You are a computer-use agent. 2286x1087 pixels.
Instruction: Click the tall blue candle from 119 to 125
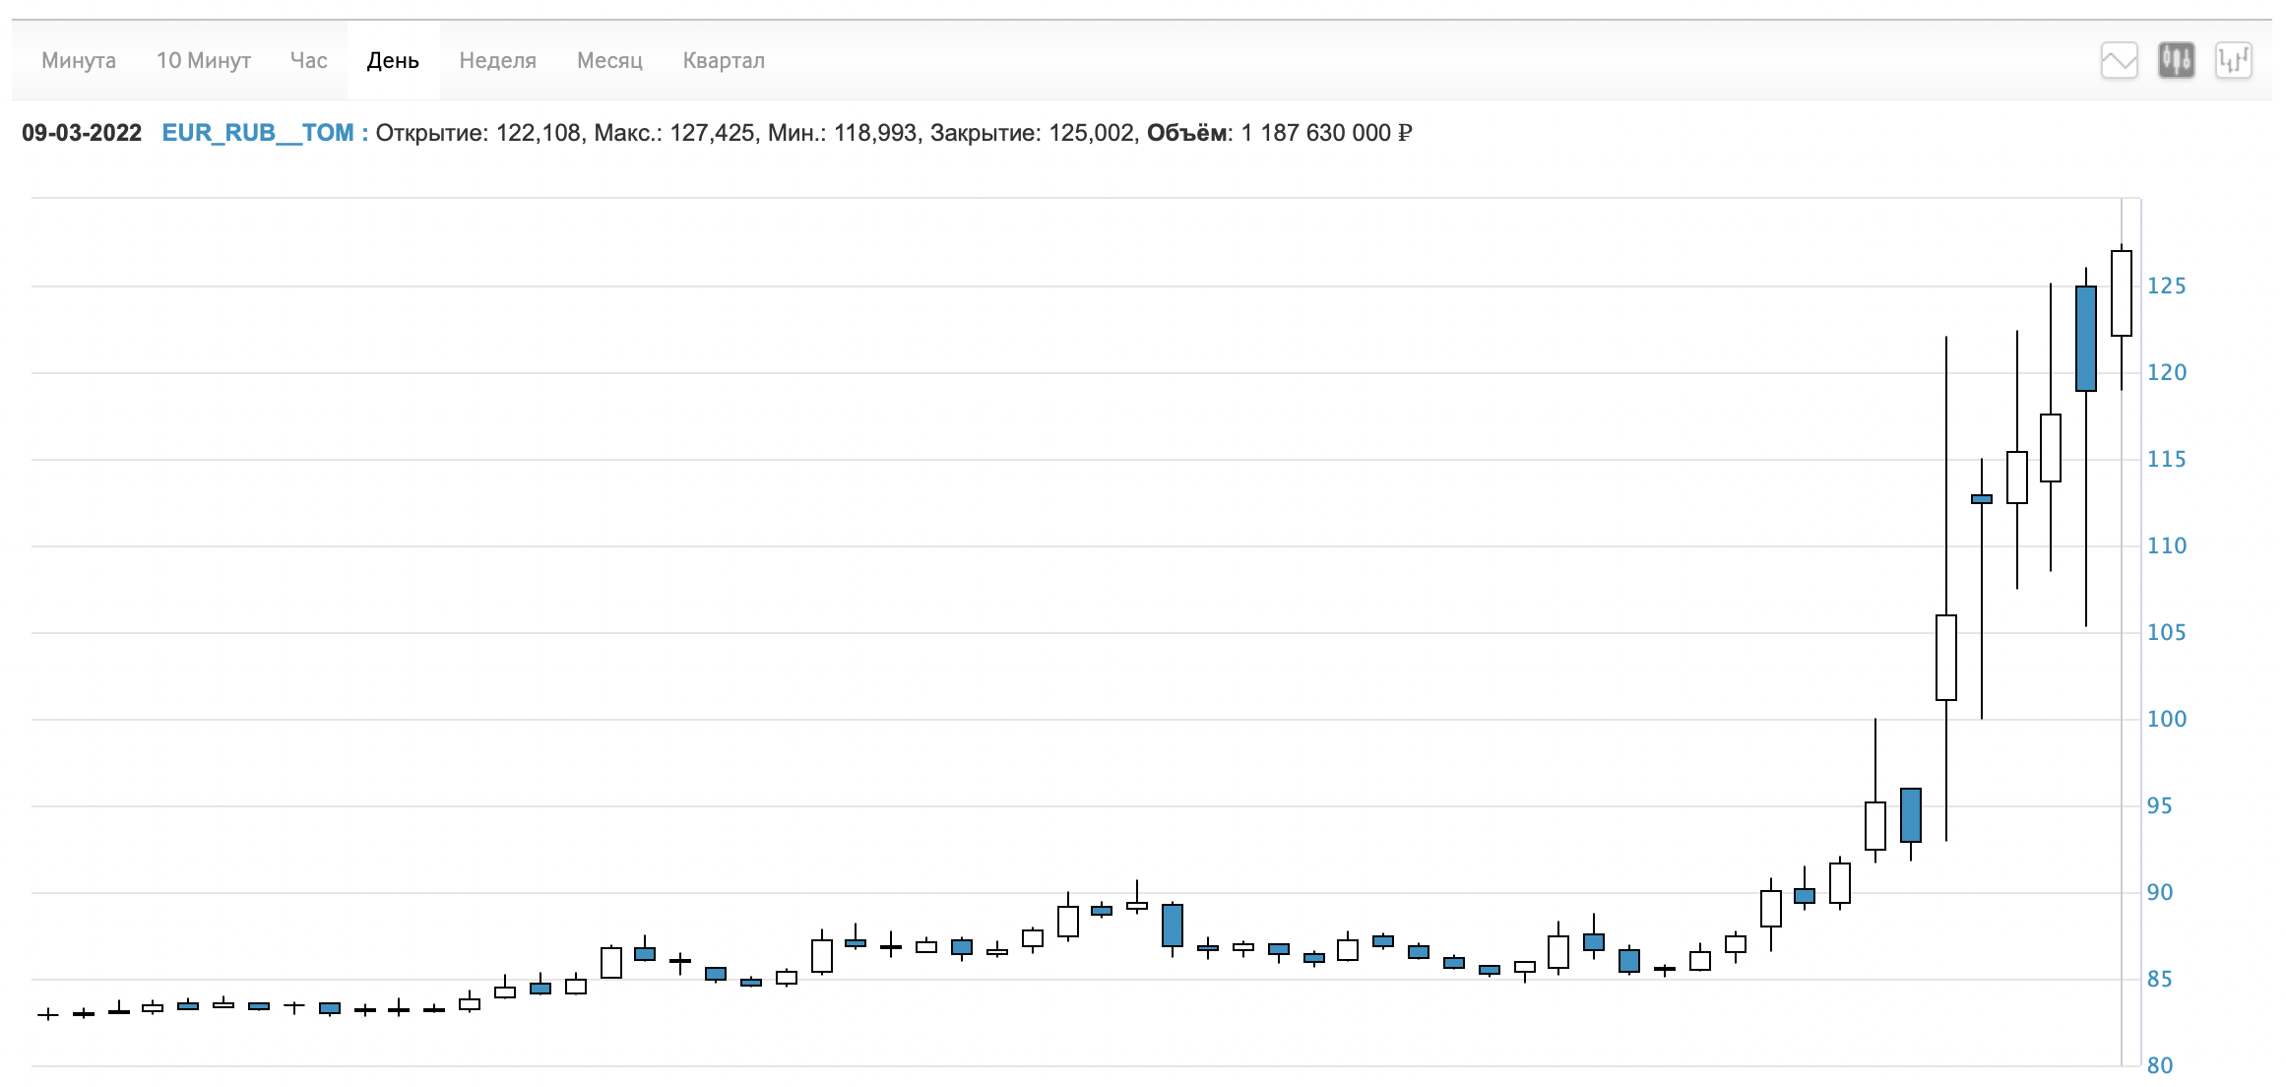coord(2086,339)
